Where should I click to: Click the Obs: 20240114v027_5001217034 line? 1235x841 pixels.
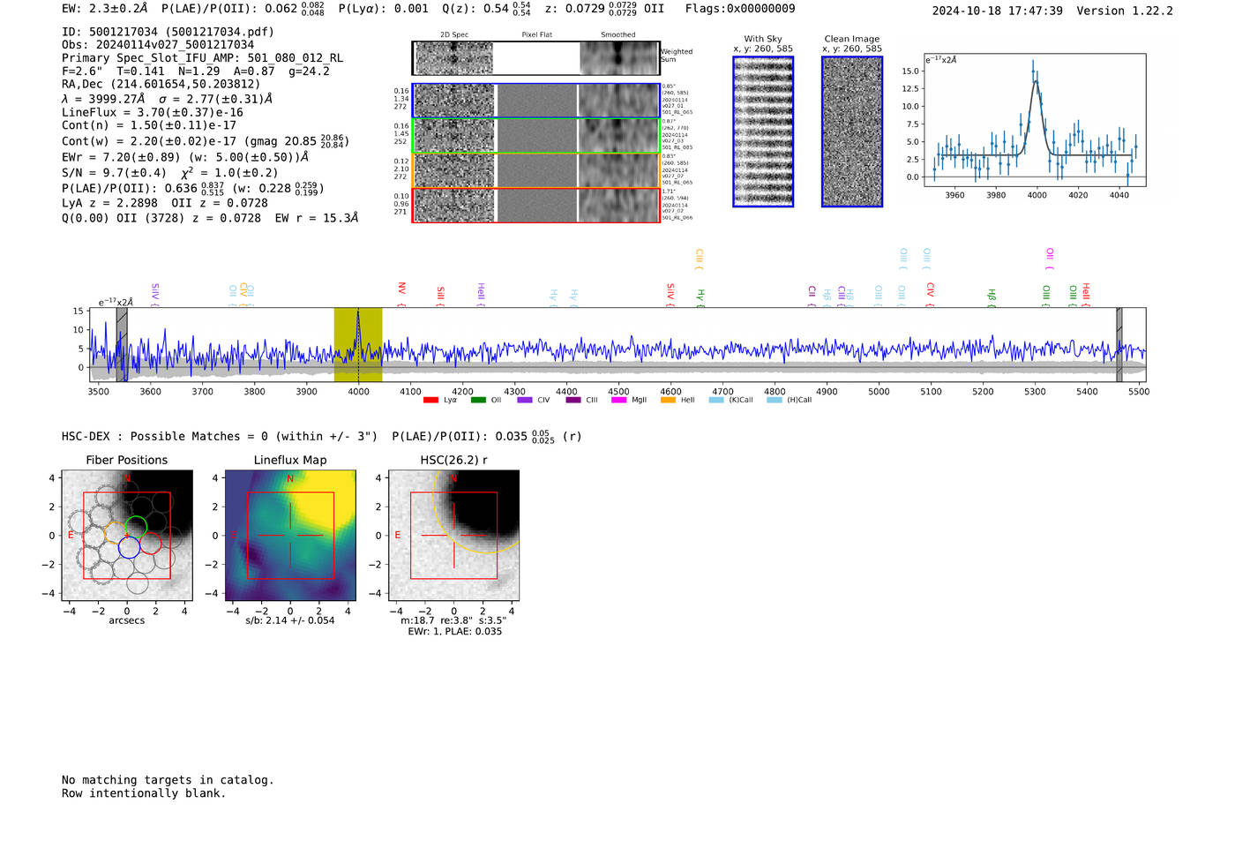point(158,45)
